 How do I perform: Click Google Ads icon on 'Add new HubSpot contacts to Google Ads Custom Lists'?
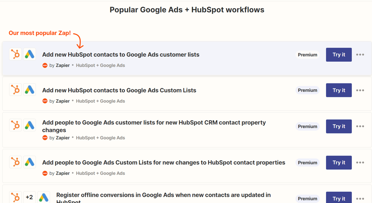(x=30, y=89)
